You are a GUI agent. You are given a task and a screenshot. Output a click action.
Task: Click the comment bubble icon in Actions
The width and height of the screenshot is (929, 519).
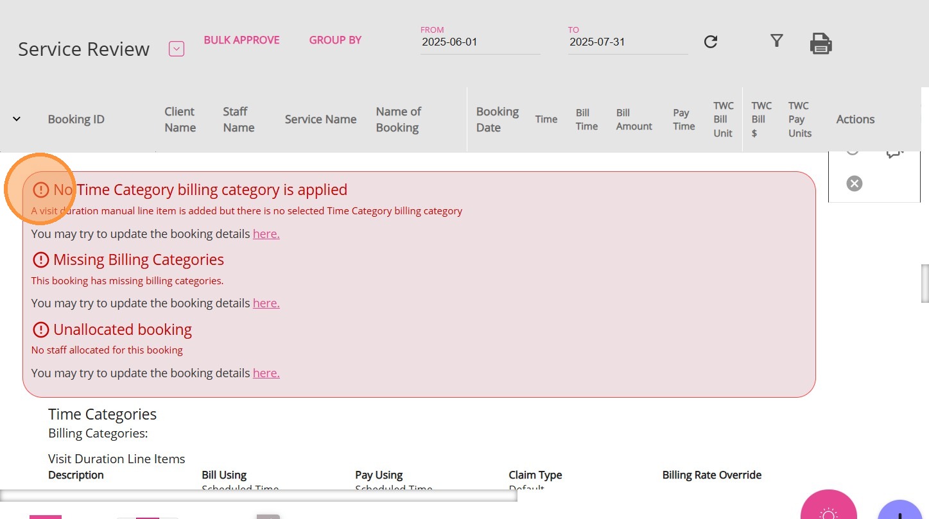point(894,153)
